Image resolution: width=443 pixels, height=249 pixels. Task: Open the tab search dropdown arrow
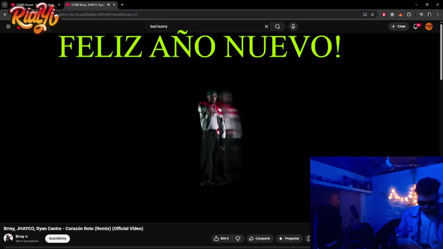click(x=4, y=5)
